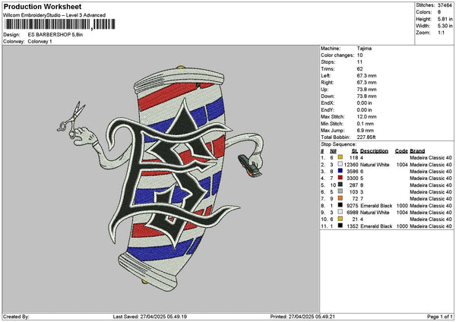Select the yellow swatch in stop row 10
456x322 pixels.
pos(340,219)
